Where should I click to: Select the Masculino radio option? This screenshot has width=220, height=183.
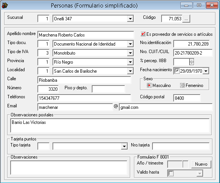[149, 85]
